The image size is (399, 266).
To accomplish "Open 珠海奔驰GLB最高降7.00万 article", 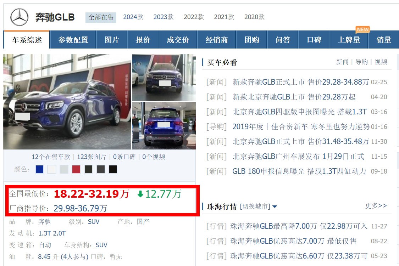I will tap(299, 226).
